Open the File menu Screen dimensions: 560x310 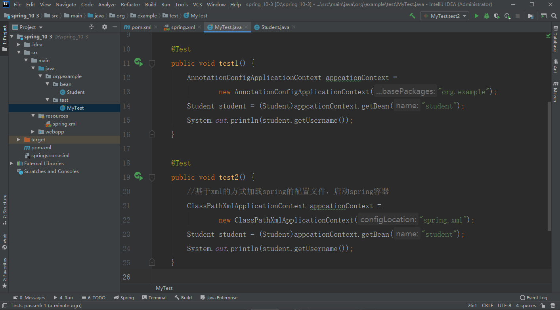click(17, 5)
